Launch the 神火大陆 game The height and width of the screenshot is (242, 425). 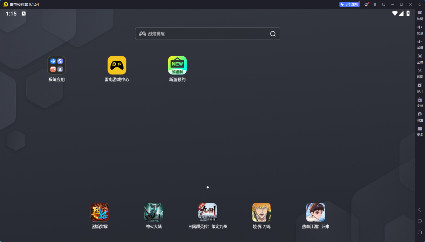[x=154, y=212]
